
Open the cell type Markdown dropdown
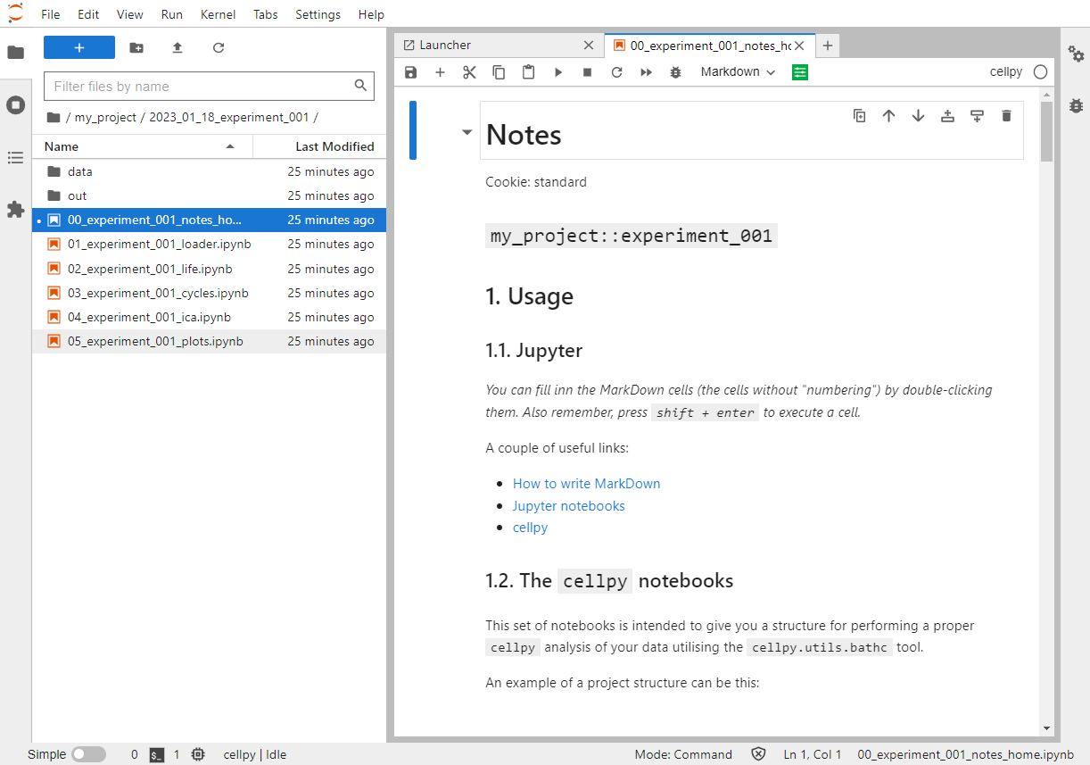(738, 72)
